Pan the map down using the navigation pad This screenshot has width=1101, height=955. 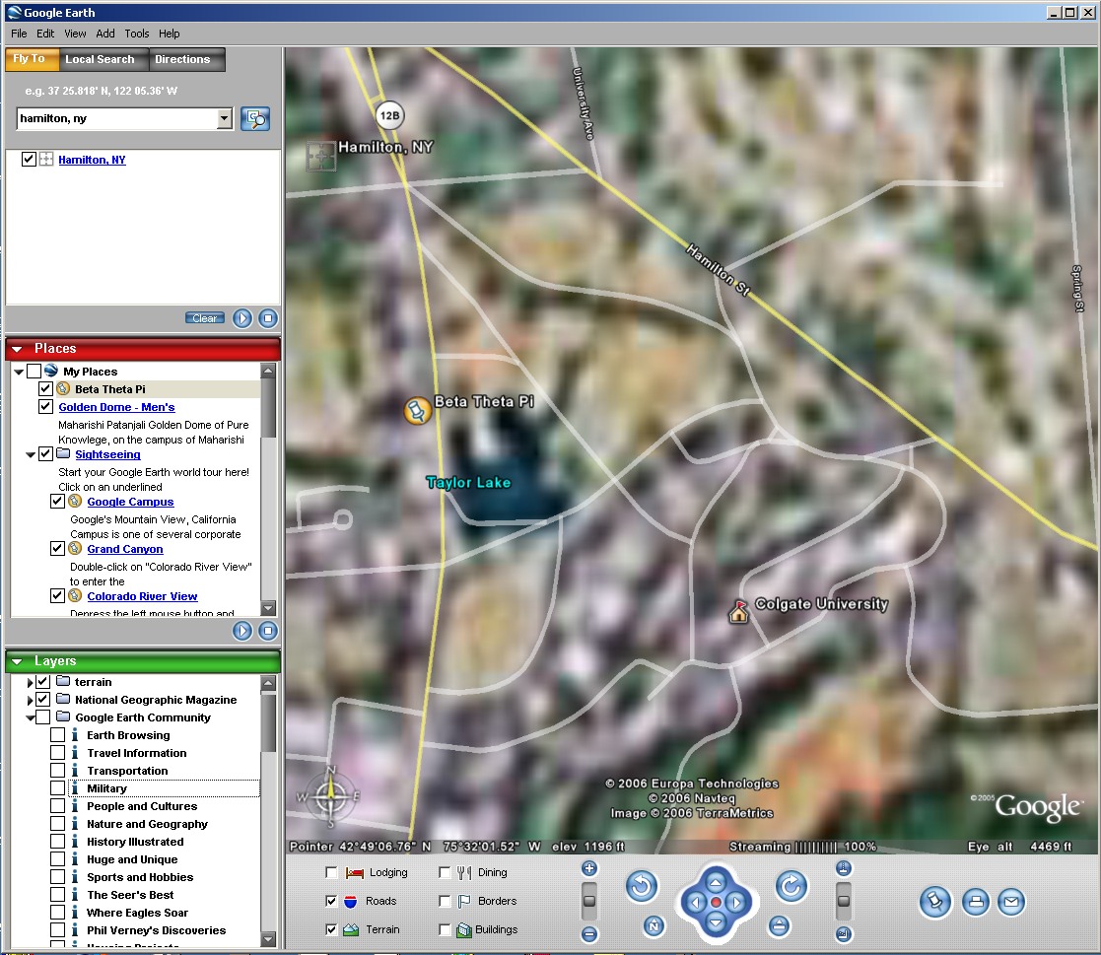(x=716, y=922)
